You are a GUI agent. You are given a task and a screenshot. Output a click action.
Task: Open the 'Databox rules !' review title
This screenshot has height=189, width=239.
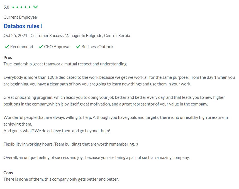click(23, 26)
